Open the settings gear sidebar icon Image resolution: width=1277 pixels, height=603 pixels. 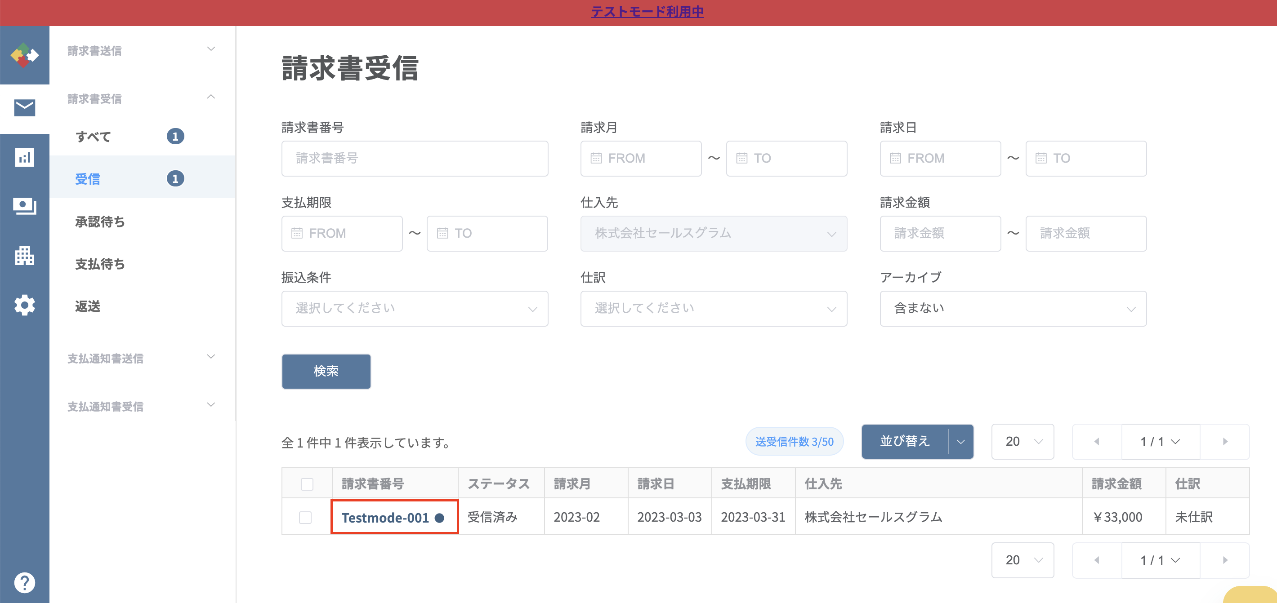(x=24, y=305)
